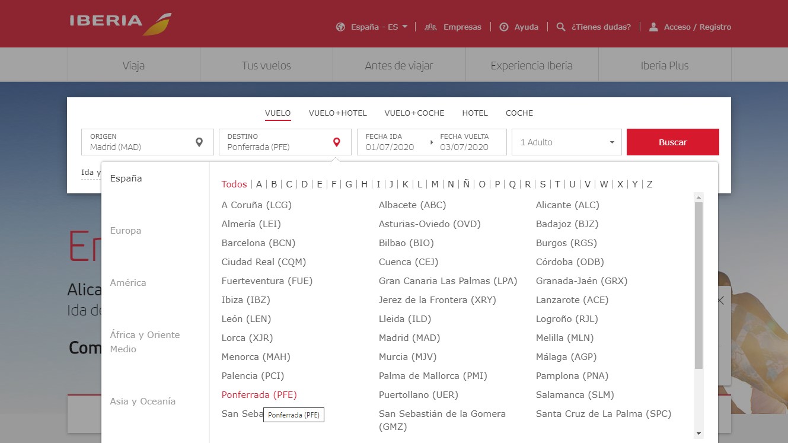Viewport: 788px width, 443px height.
Task: Select the COCHE tab
Action: click(x=519, y=113)
